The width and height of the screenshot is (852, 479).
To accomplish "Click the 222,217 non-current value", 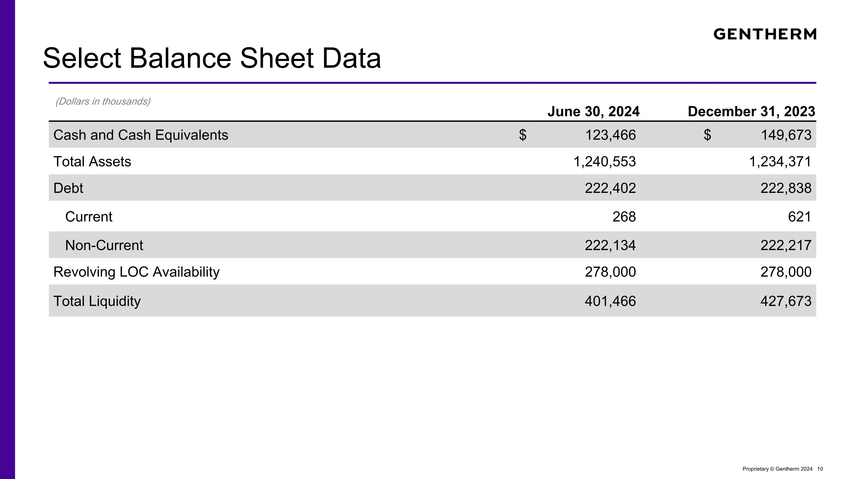I will 786,245.
